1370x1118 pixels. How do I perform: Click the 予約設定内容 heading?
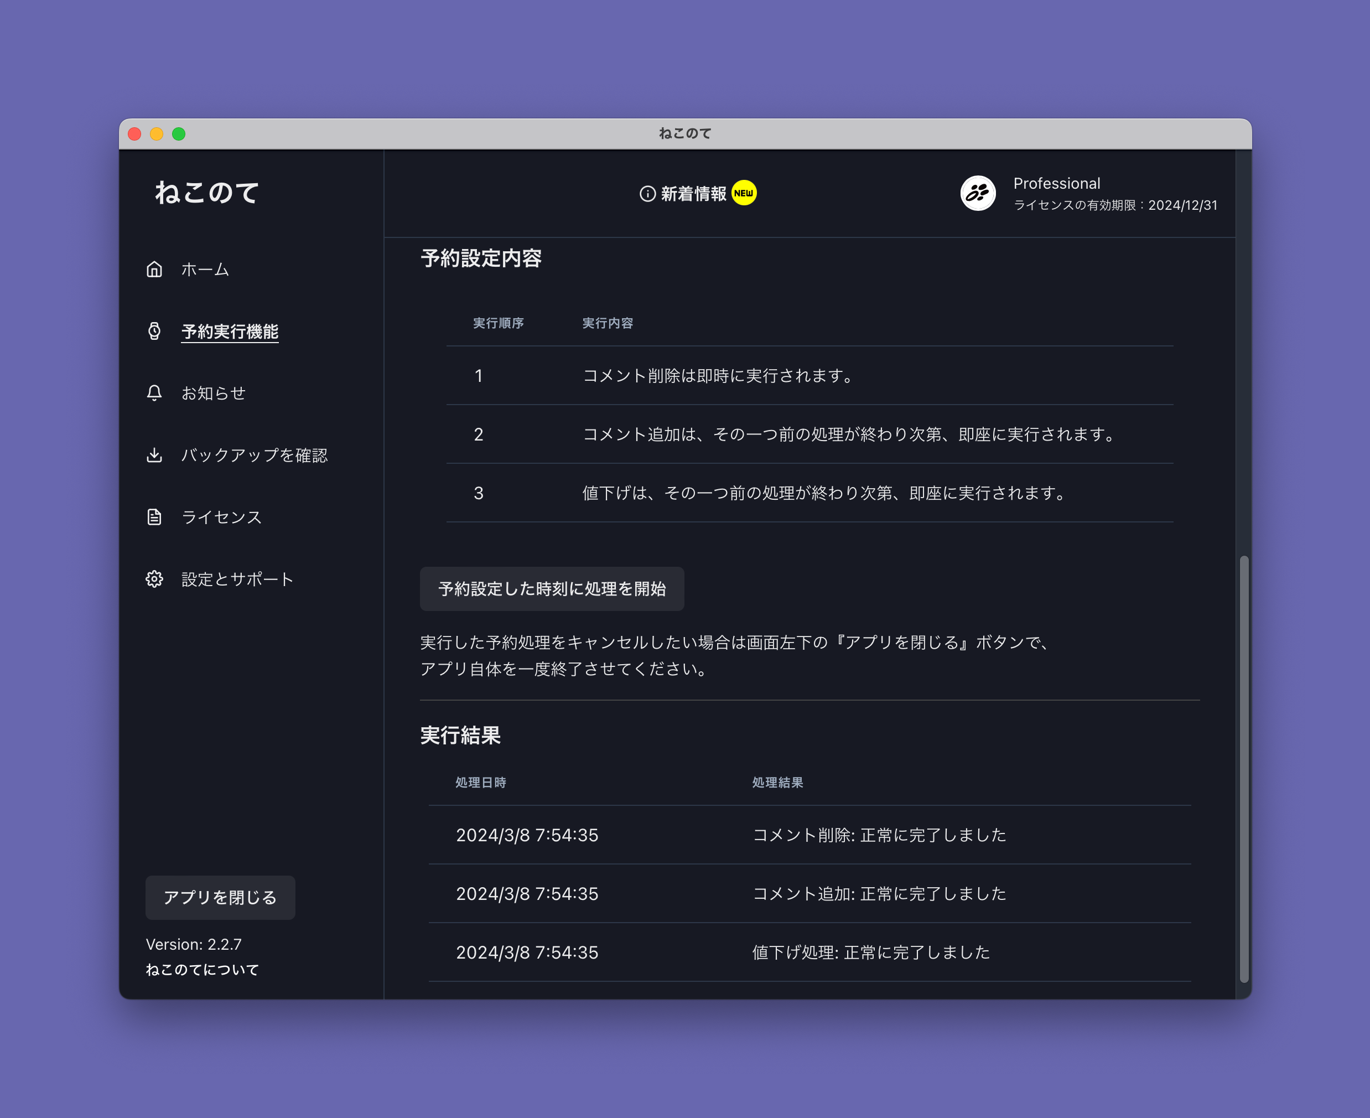tap(481, 258)
